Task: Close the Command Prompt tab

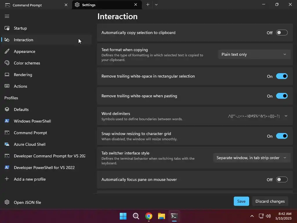Action: tap(66, 5)
